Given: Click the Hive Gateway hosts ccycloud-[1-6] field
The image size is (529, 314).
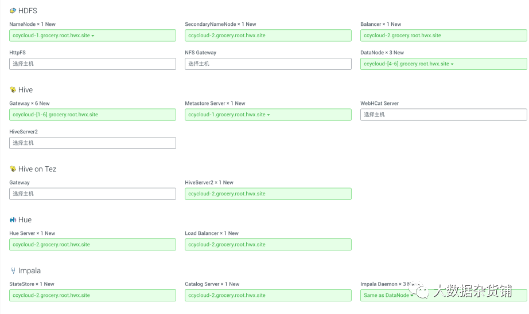Looking at the screenshot, I should tap(92, 115).
